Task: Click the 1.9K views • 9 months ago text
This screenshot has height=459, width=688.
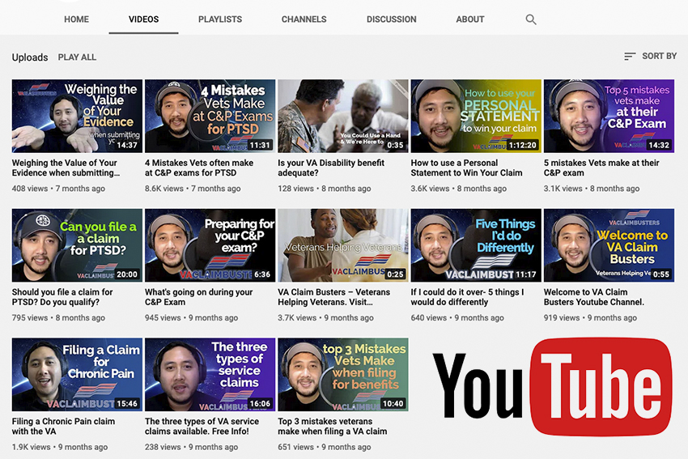Action: 60,447
